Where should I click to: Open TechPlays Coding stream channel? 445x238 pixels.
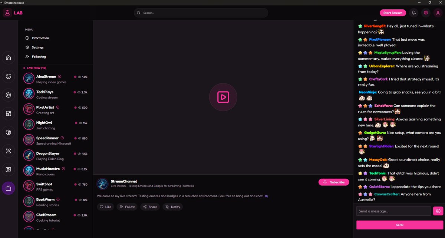pos(56,94)
